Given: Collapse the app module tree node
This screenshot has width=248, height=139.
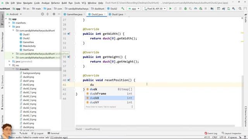Looking at the screenshot, I should point(6,19).
